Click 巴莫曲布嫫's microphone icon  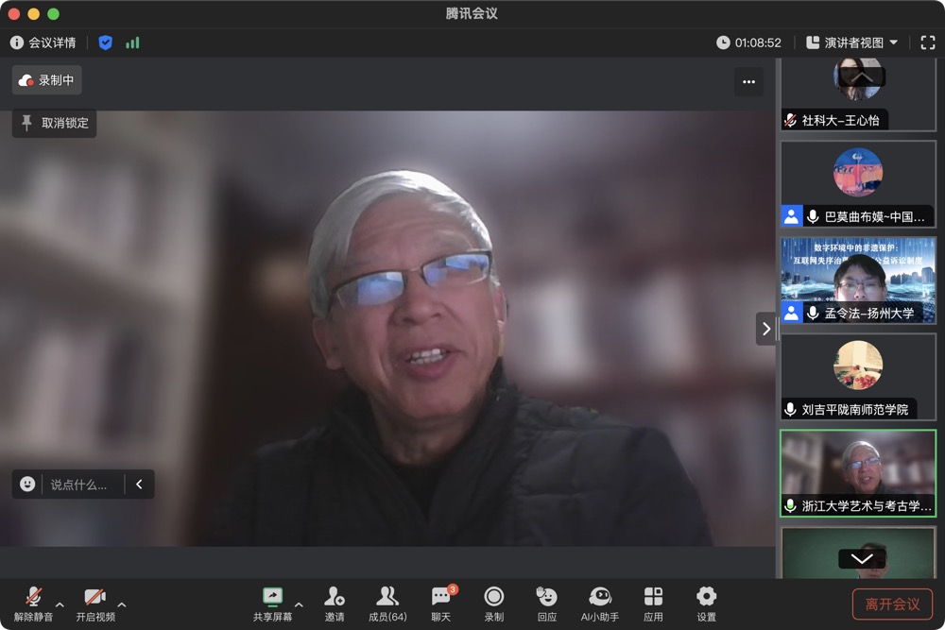click(x=813, y=217)
